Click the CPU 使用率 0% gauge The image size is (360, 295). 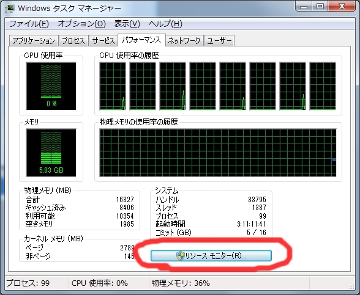point(51,86)
